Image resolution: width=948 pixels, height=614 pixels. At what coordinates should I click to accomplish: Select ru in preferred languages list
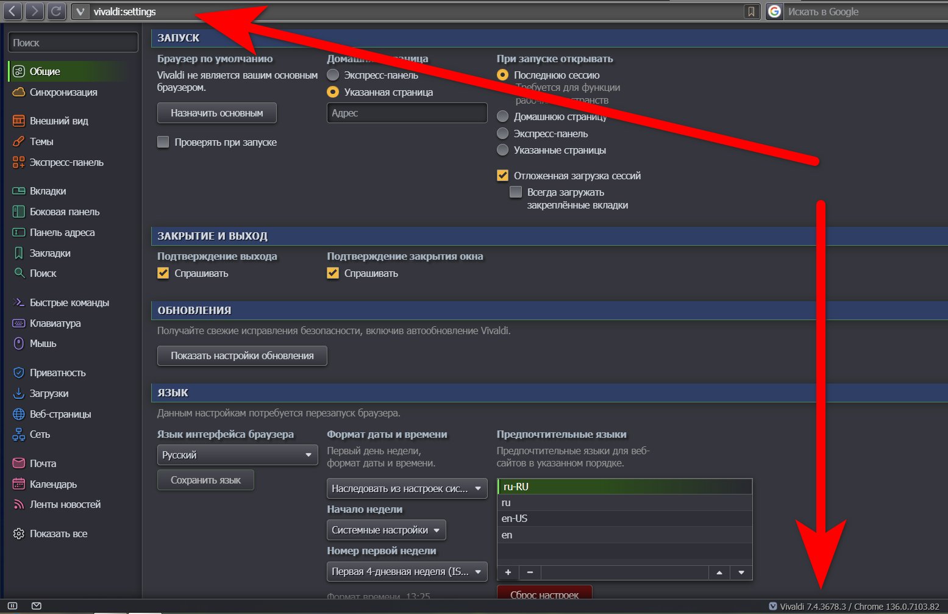(625, 502)
